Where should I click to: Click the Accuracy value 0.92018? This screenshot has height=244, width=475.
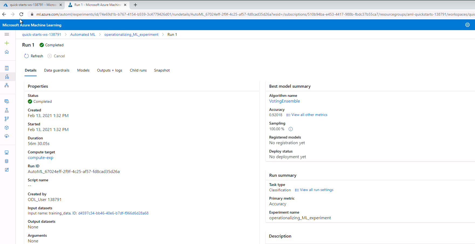[x=276, y=115]
